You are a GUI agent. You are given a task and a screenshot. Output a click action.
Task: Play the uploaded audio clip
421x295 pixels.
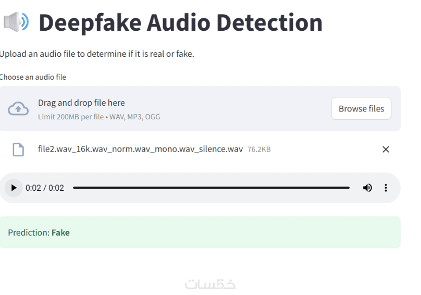[14, 188]
